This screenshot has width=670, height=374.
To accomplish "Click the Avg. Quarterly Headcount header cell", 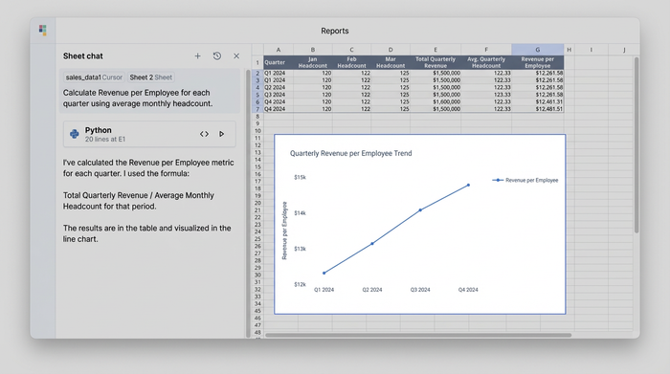I will pyautogui.click(x=486, y=62).
